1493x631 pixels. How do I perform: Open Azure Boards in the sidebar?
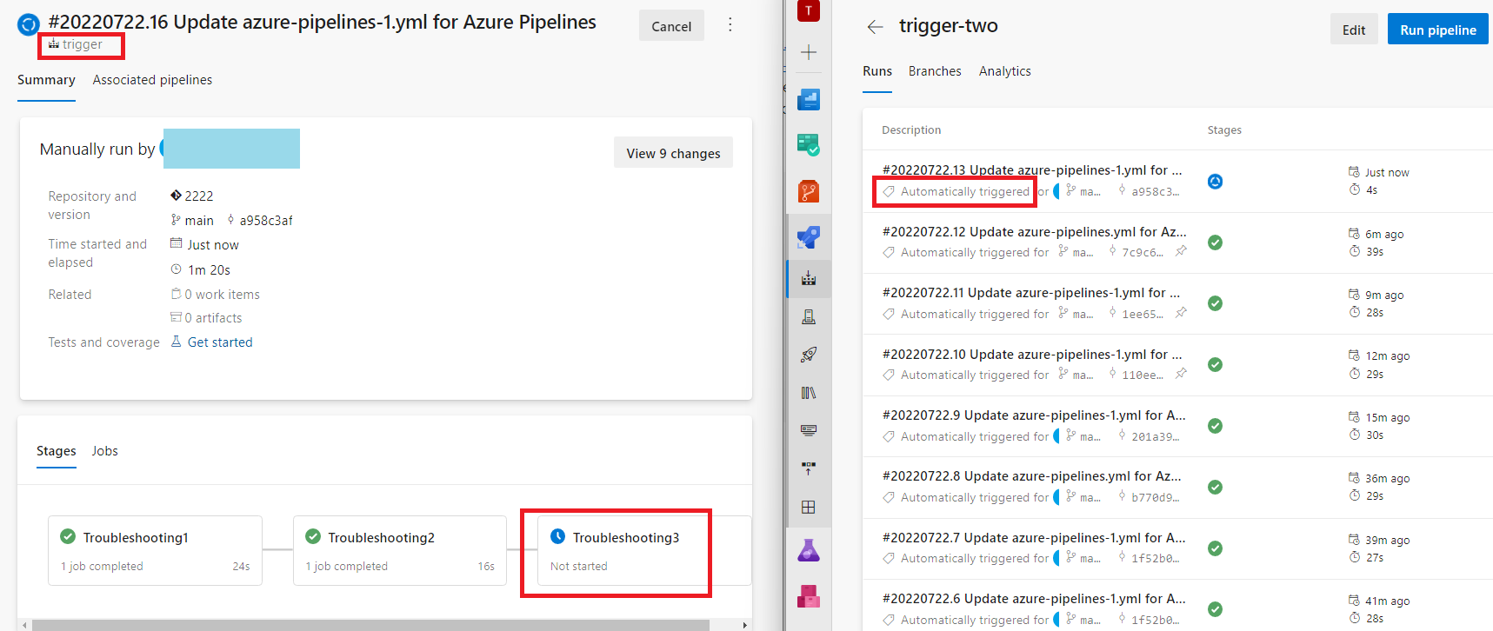pyautogui.click(x=809, y=144)
